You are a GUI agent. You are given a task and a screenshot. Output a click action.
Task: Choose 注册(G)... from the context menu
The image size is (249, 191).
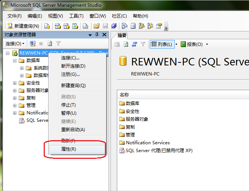[77, 74]
